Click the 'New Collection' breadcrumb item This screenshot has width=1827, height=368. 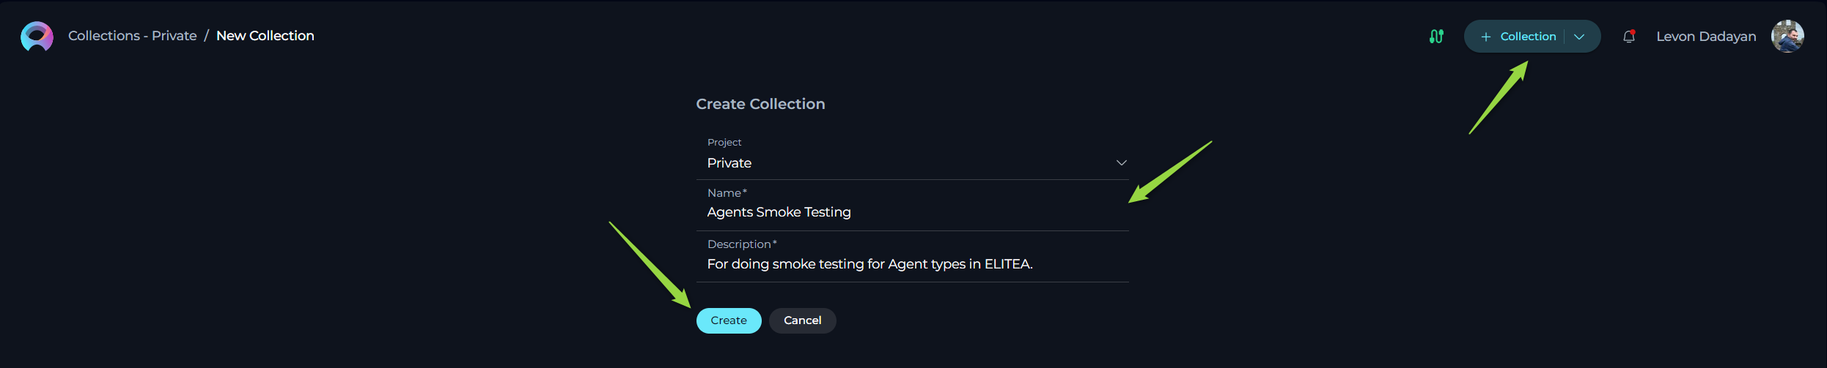pyautogui.click(x=265, y=36)
